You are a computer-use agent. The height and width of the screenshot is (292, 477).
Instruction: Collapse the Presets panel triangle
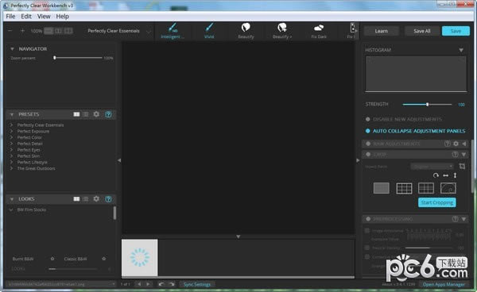[x=12, y=114]
